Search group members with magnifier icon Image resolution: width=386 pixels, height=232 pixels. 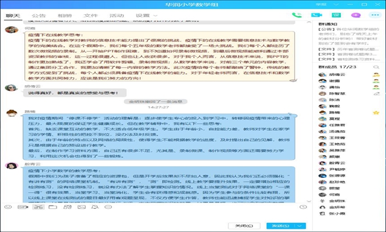tap(376, 67)
